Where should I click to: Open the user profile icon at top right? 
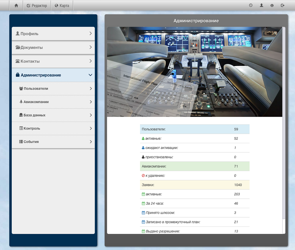coord(261,5)
